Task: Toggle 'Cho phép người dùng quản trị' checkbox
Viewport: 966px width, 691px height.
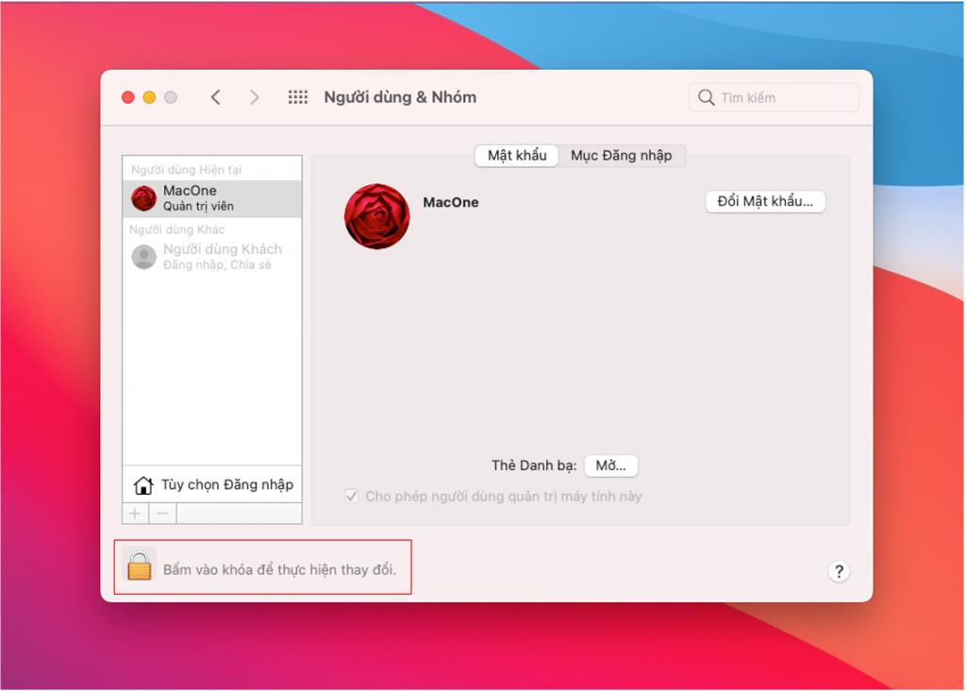Action: point(351,497)
